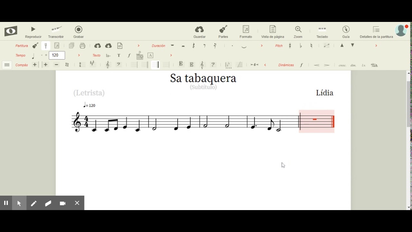Delete measure with minus icon
This screenshot has width=412, height=232.
[x=56, y=65]
